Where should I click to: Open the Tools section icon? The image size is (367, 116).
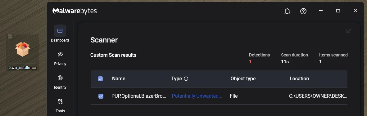[60, 101]
